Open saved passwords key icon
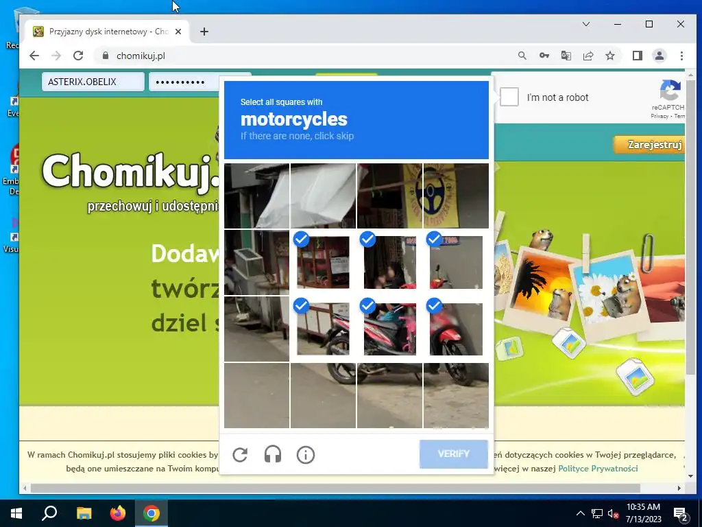702x527 pixels. pyautogui.click(x=544, y=56)
